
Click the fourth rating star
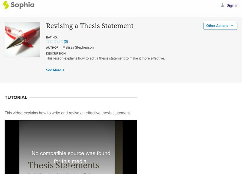click(x=58, y=41)
